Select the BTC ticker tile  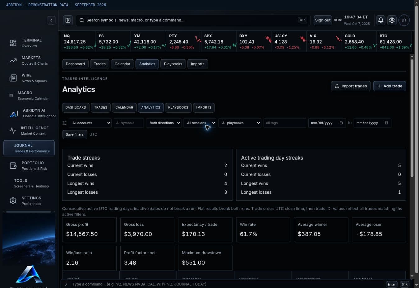pyautogui.click(x=394, y=41)
